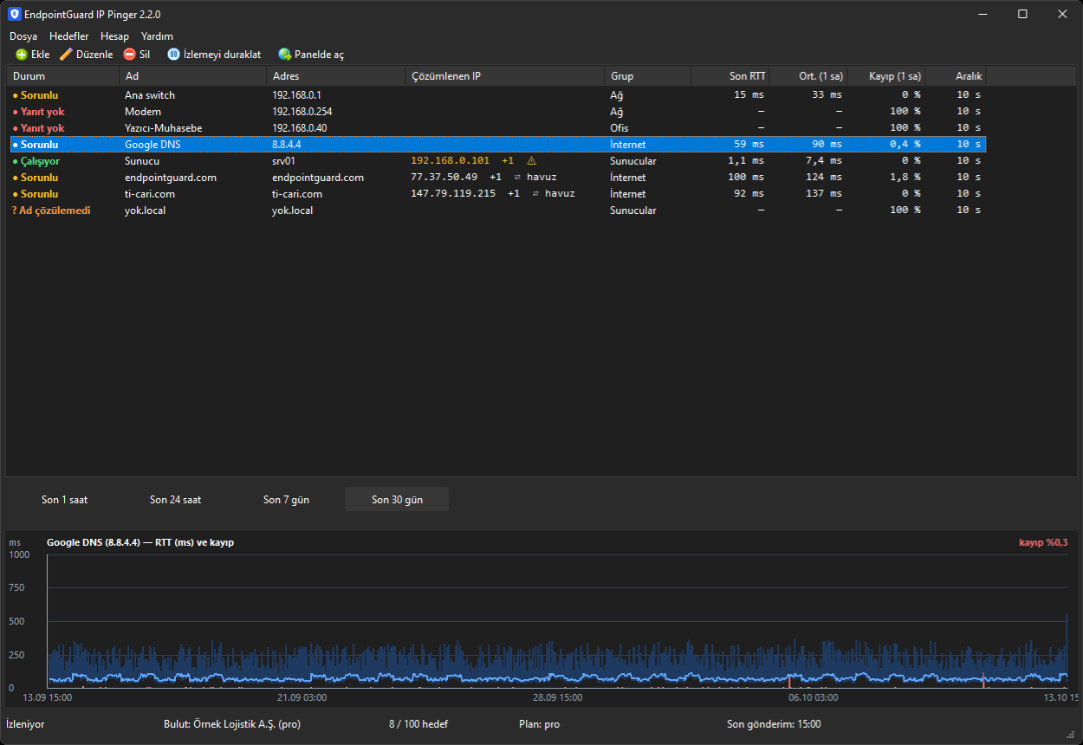Select the Modem target row

pos(496,112)
